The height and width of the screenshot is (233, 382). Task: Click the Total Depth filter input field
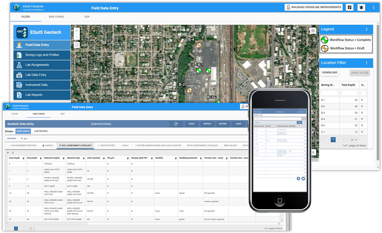pyautogui.click(x=349, y=93)
